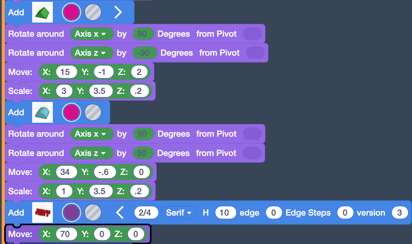Edit the Scale Y value in wedge block
Viewport: 412px width, 244px height.
(x=99, y=91)
